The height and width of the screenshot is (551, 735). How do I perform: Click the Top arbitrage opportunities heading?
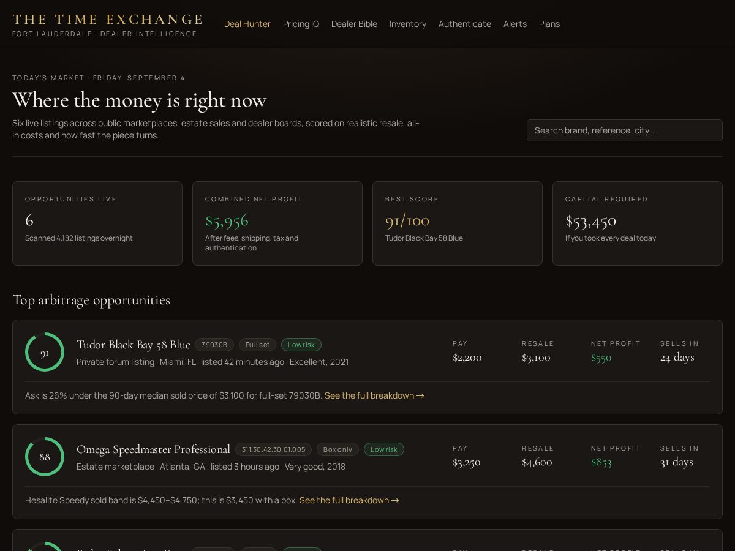coord(91,300)
